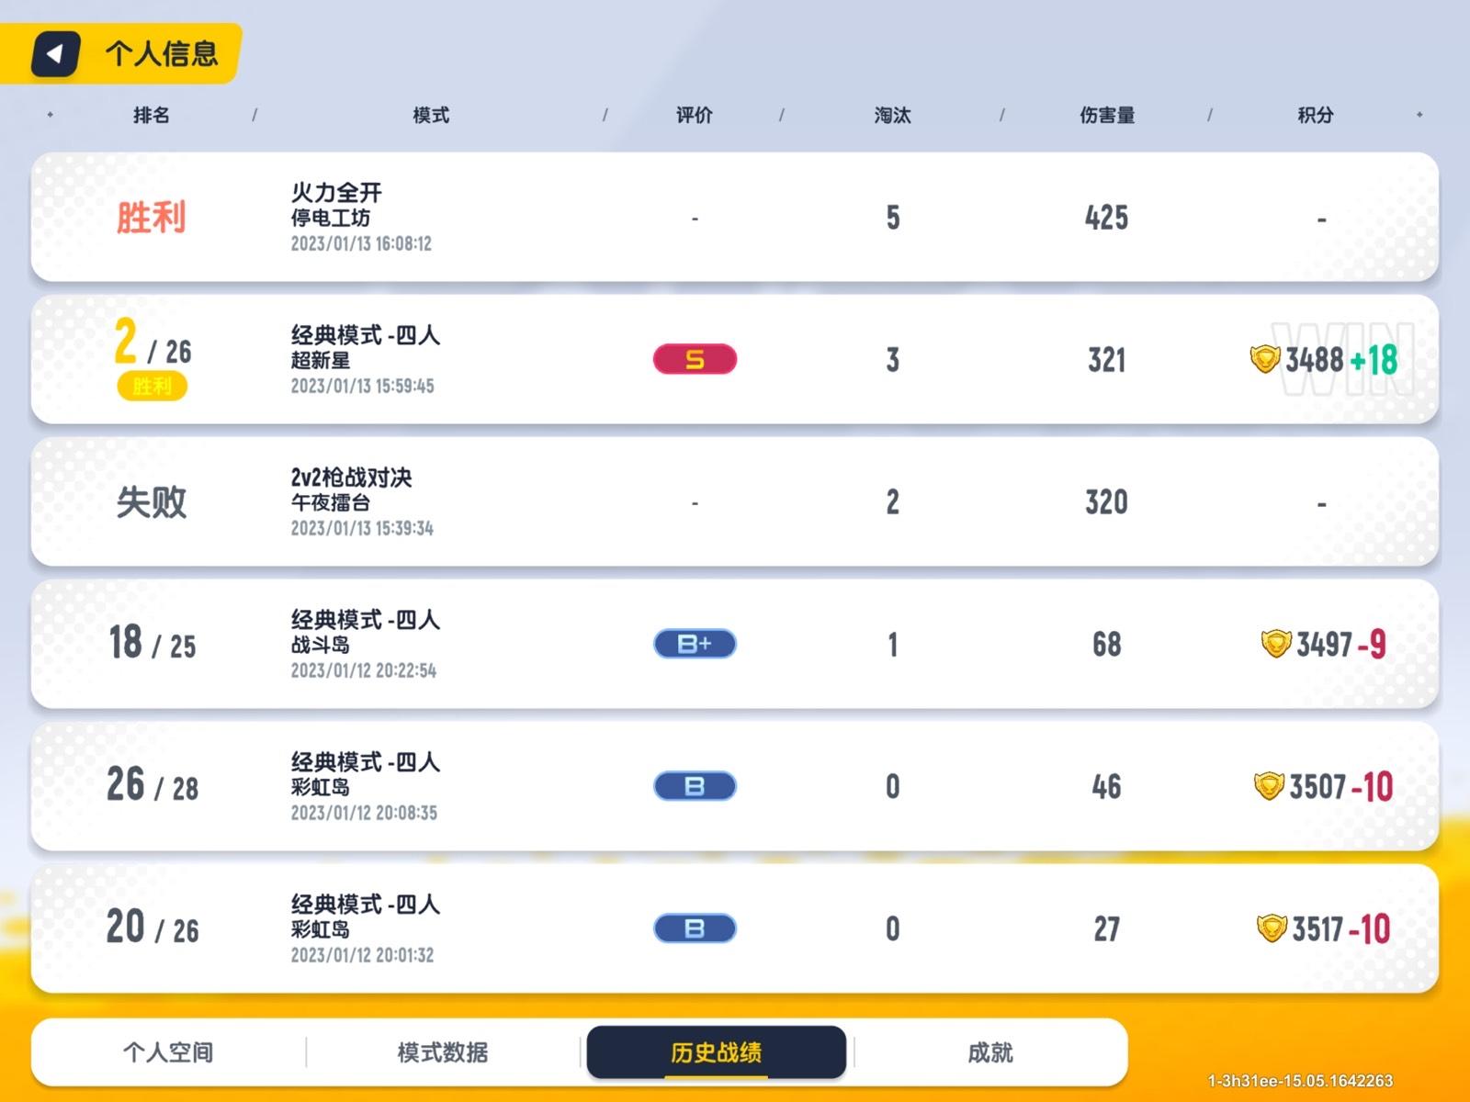Click the B badge in the 26/28 row
Image resolution: width=1470 pixels, height=1102 pixels.
tap(695, 786)
